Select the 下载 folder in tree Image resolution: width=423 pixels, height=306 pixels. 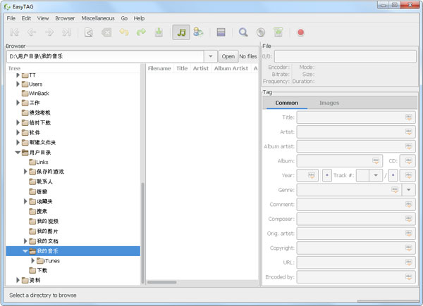38,270
